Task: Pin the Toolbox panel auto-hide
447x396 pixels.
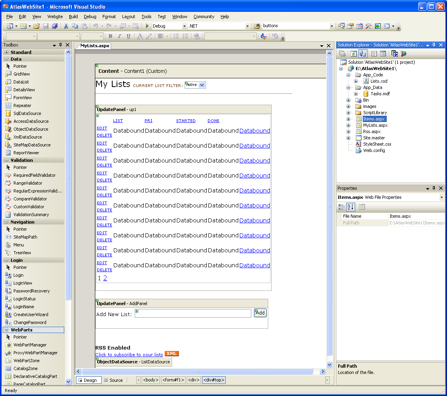Action: click(60, 45)
